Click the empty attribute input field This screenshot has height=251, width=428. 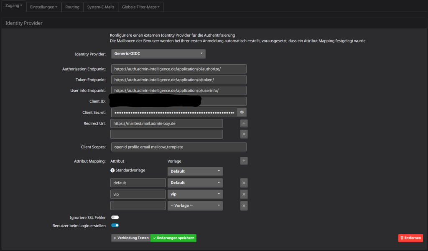click(138, 206)
